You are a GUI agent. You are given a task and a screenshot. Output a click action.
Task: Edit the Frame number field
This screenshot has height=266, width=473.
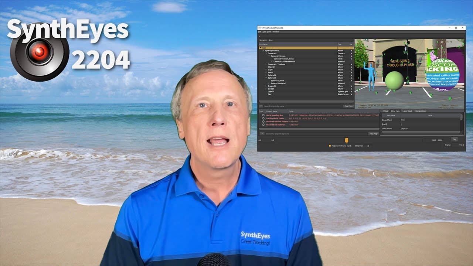click(458, 145)
